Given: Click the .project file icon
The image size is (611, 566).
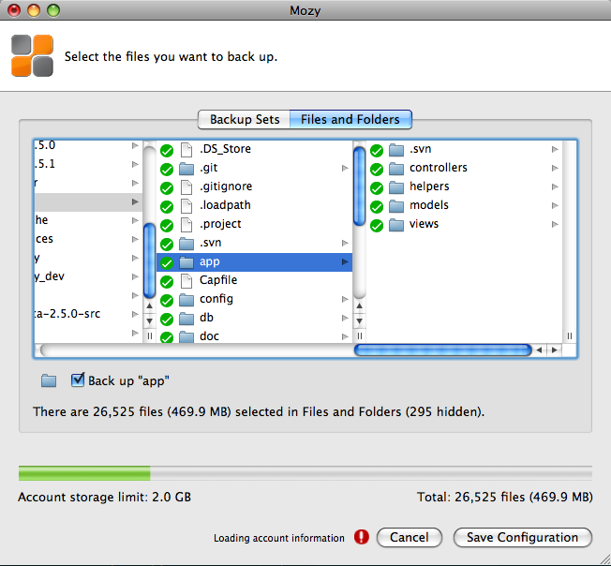Looking at the screenshot, I should click(x=186, y=224).
